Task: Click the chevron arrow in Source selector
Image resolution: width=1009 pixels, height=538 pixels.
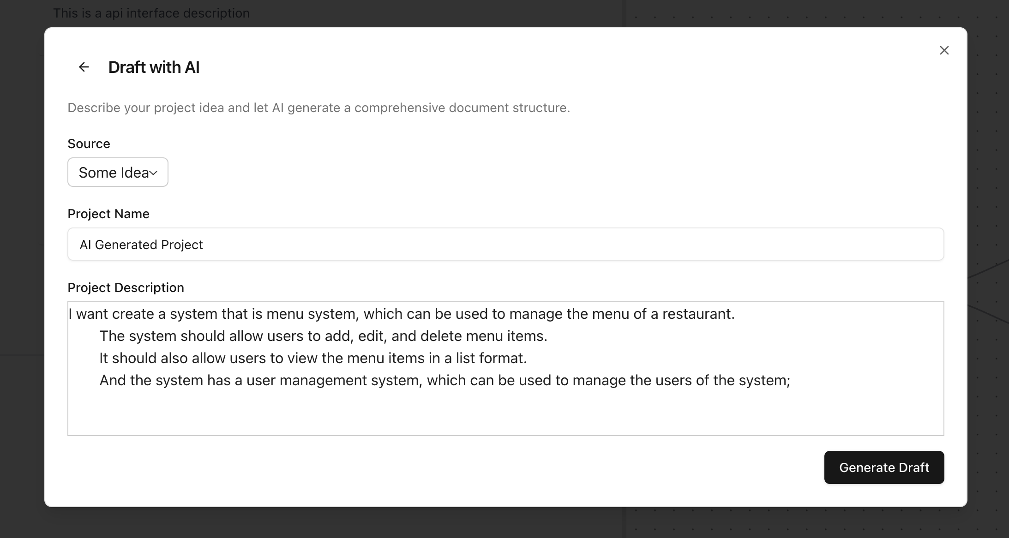Action: pyautogui.click(x=154, y=173)
